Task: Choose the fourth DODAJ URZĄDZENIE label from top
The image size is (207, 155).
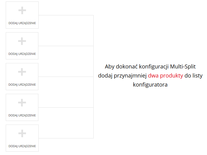Action: (x=22, y=115)
